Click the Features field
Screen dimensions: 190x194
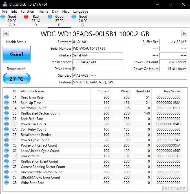point(130,82)
